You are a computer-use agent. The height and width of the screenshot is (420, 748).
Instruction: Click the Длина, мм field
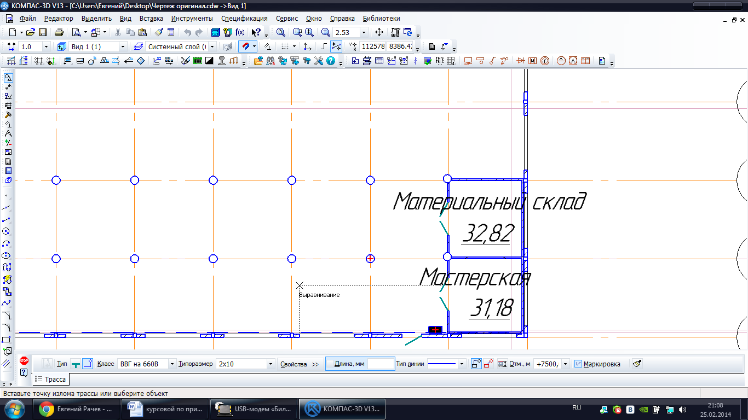coord(381,364)
